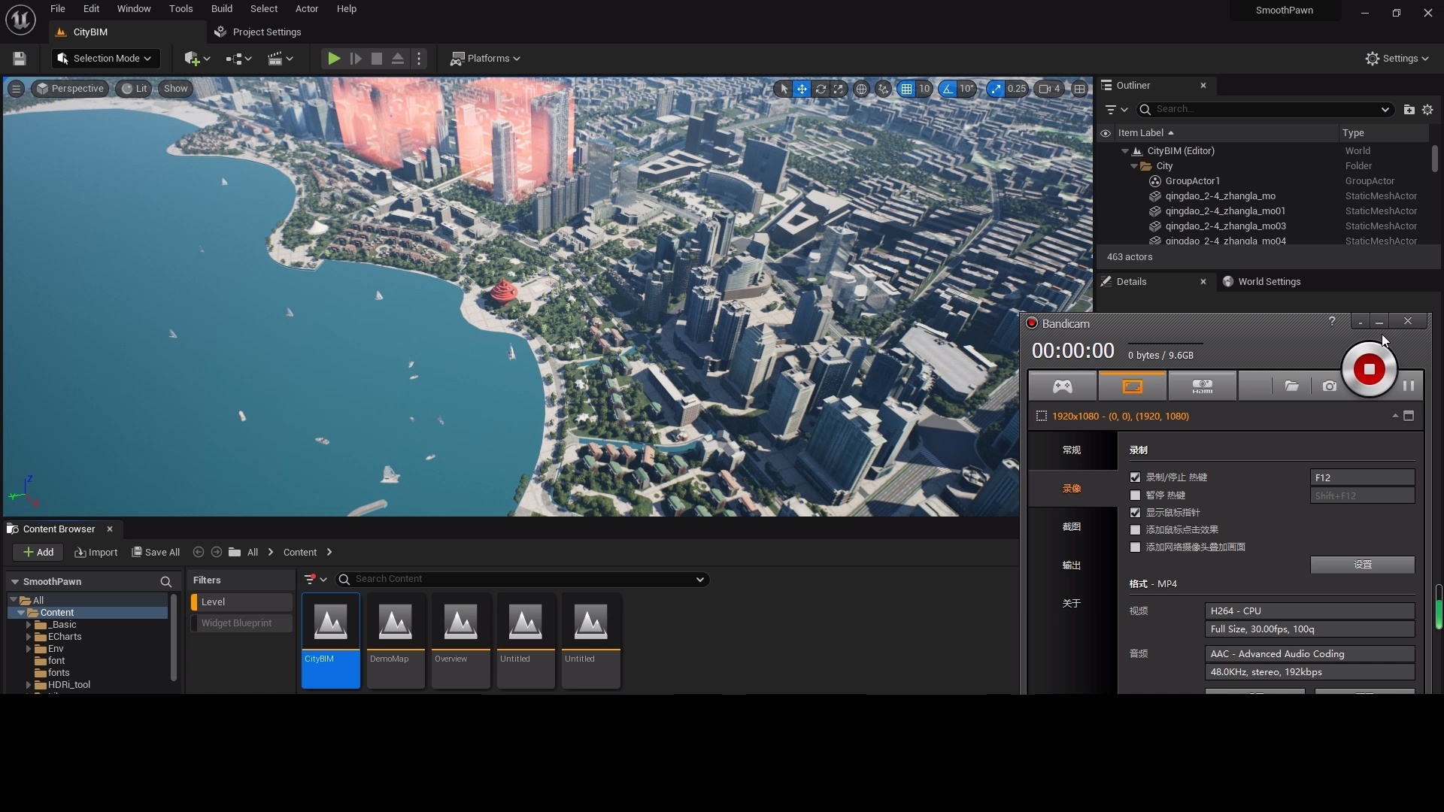Uncheck the 显示鼠标指针 checkbox
This screenshot has height=812, width=1444.
point(1135,513)
